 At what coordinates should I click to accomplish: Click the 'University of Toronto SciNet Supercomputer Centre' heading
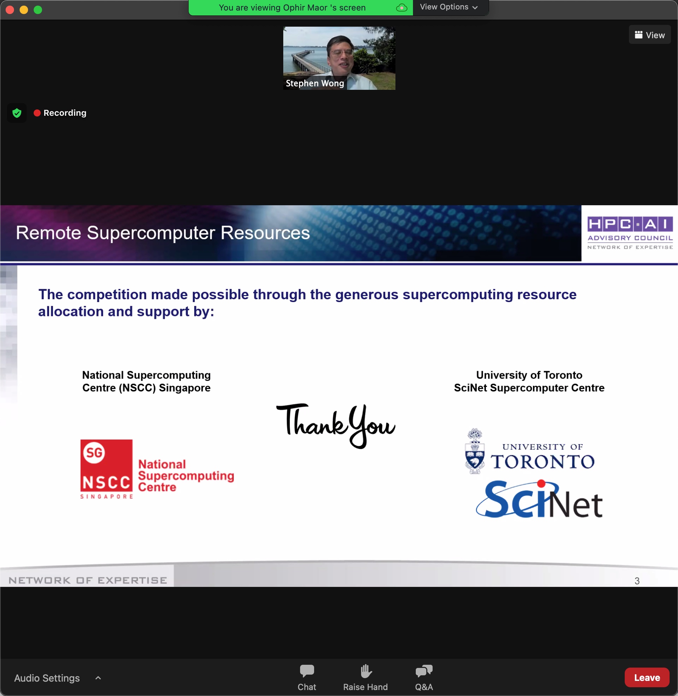529,381
